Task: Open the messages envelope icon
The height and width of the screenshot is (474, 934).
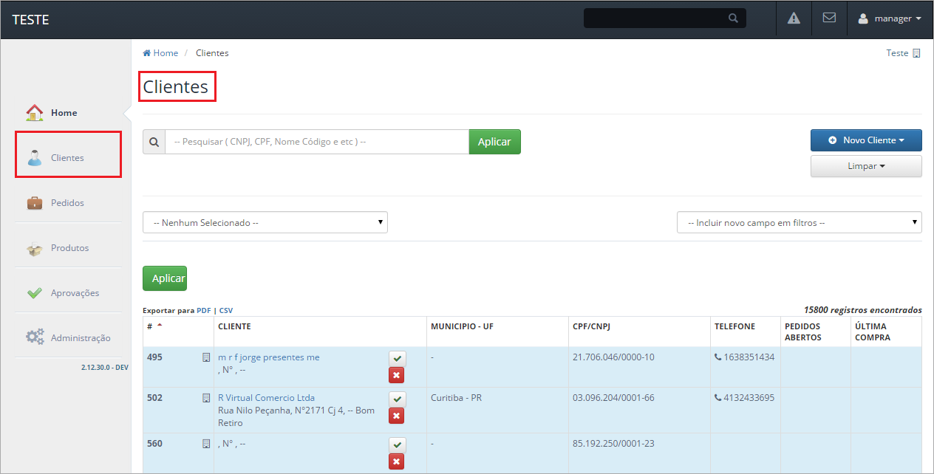Action: (829, 18)
